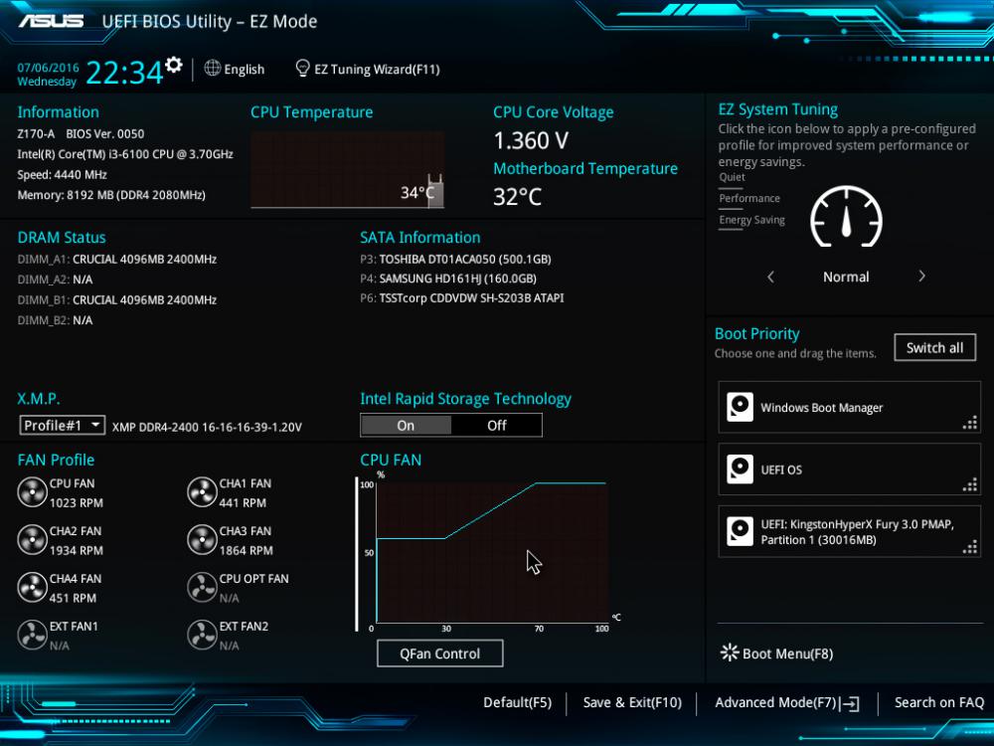Screen dimensions: 994x746
Task: Click the Boot Menu snowflake icon
Action: pos(729,653)
